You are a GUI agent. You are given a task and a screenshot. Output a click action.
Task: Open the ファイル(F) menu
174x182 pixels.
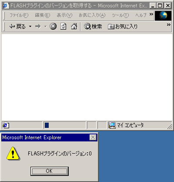(x=19, y=15)
